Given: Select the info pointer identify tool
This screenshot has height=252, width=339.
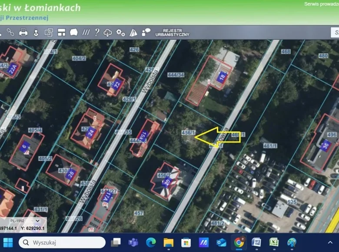Looking at the screenshot, I should pos(36,32).
